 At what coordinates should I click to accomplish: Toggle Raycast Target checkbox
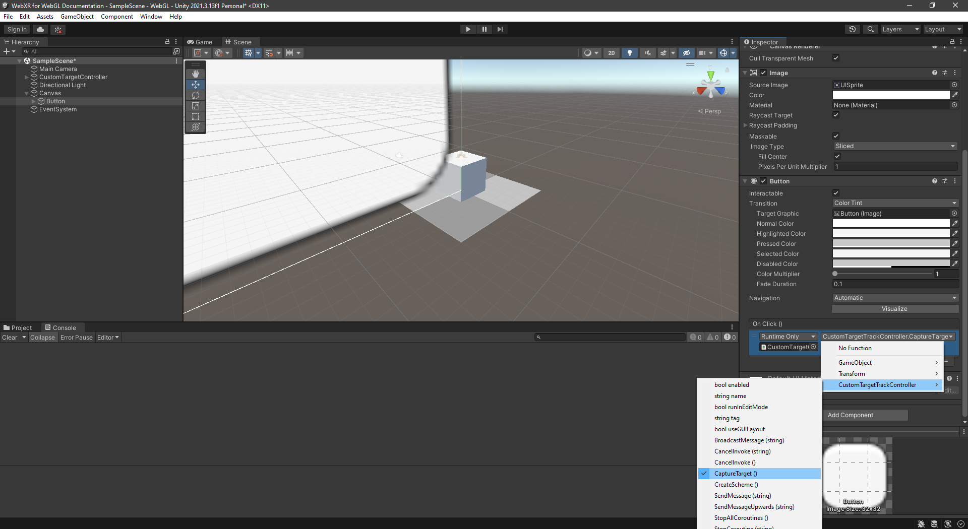(836, 115)
